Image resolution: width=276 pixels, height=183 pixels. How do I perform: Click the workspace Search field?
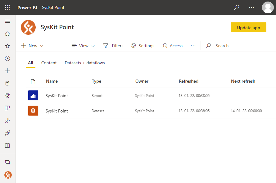[217, 46]
